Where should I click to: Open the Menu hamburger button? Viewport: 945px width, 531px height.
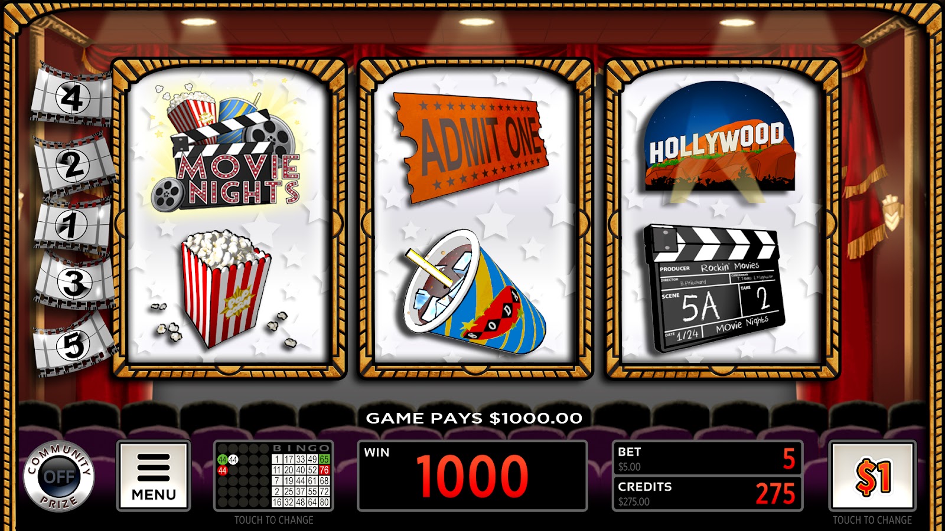[154, 476]
